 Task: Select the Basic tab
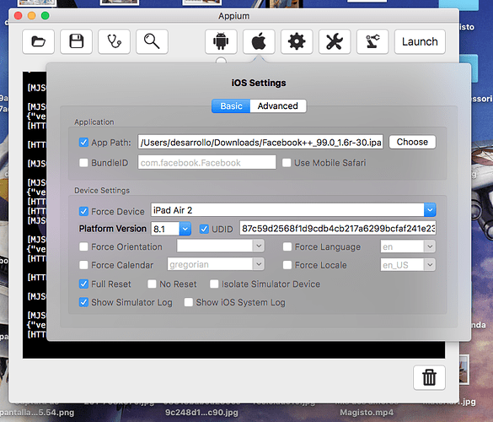231,105
